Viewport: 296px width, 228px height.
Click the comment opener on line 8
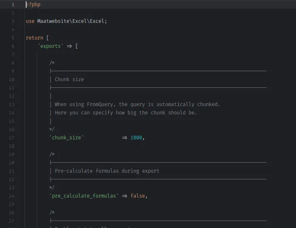[52, 63]
